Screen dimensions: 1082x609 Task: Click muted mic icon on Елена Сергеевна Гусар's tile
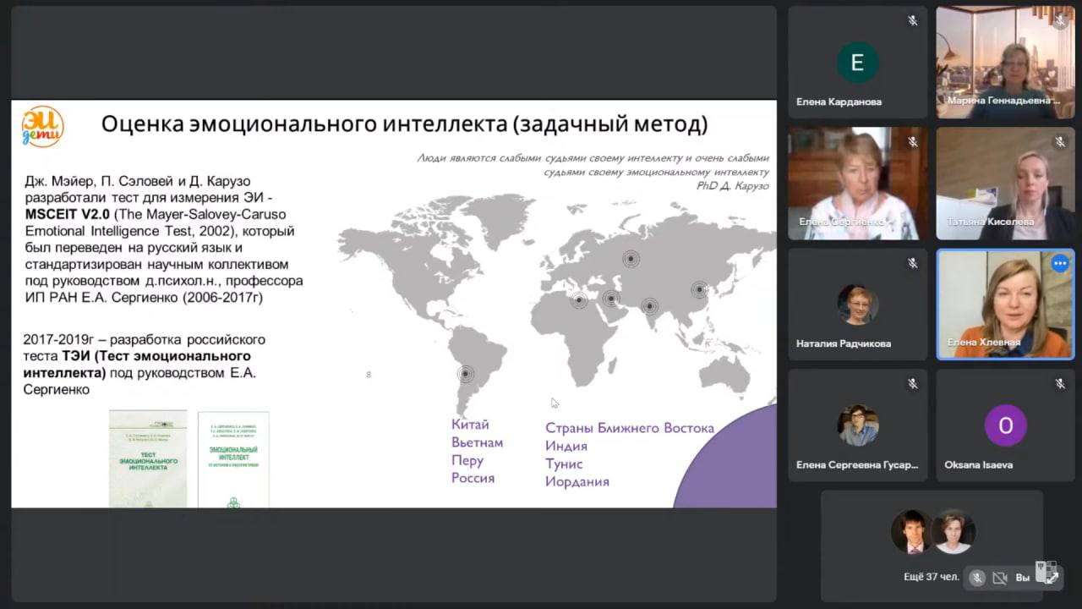[x=913, y=384]
